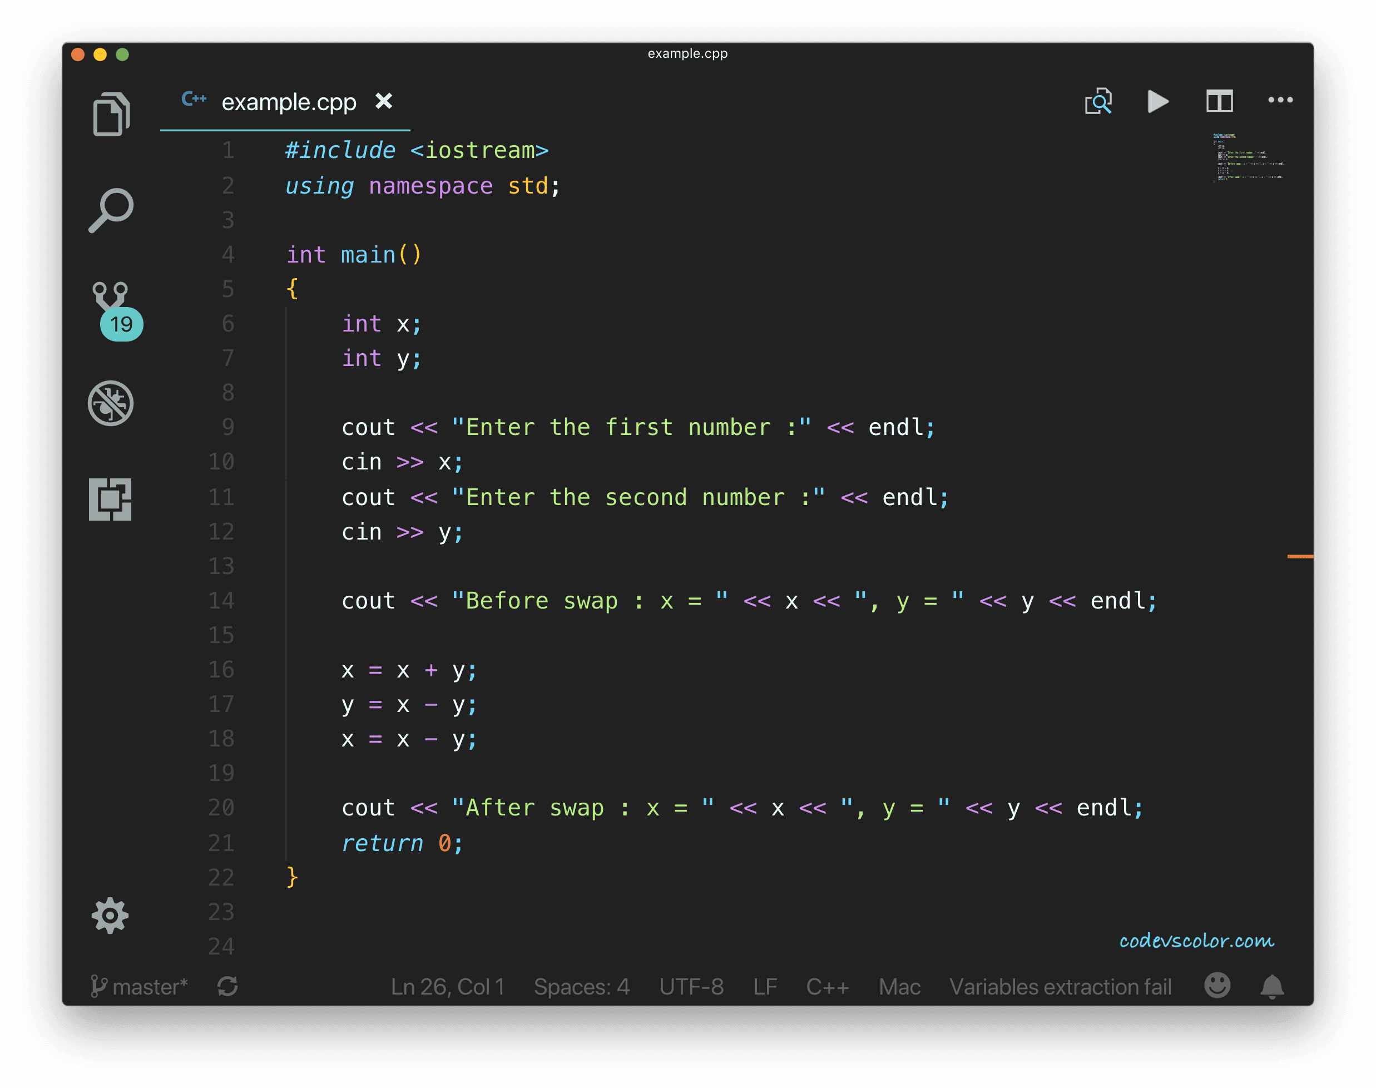
Task: Change the LF end-of-line sequence
Action: click(x=764, y=987)
